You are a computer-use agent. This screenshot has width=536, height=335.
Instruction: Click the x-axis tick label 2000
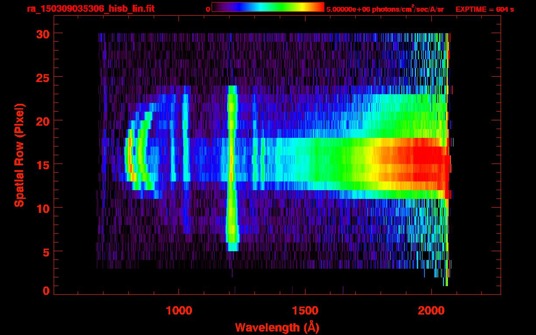pyautogui.click(x=431, y=311)
